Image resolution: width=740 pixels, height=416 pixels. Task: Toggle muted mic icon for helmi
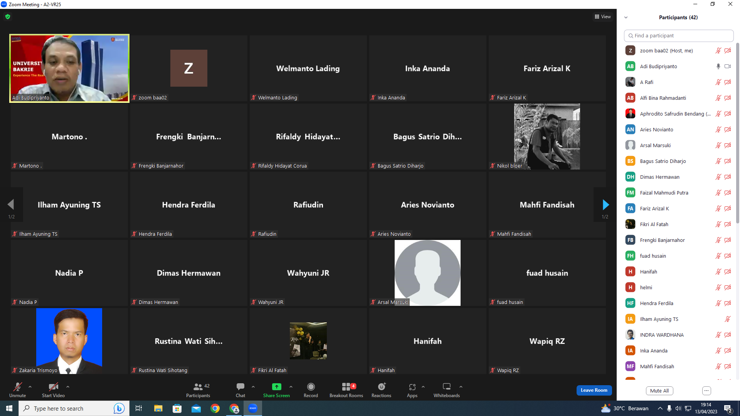pos(718,287)
